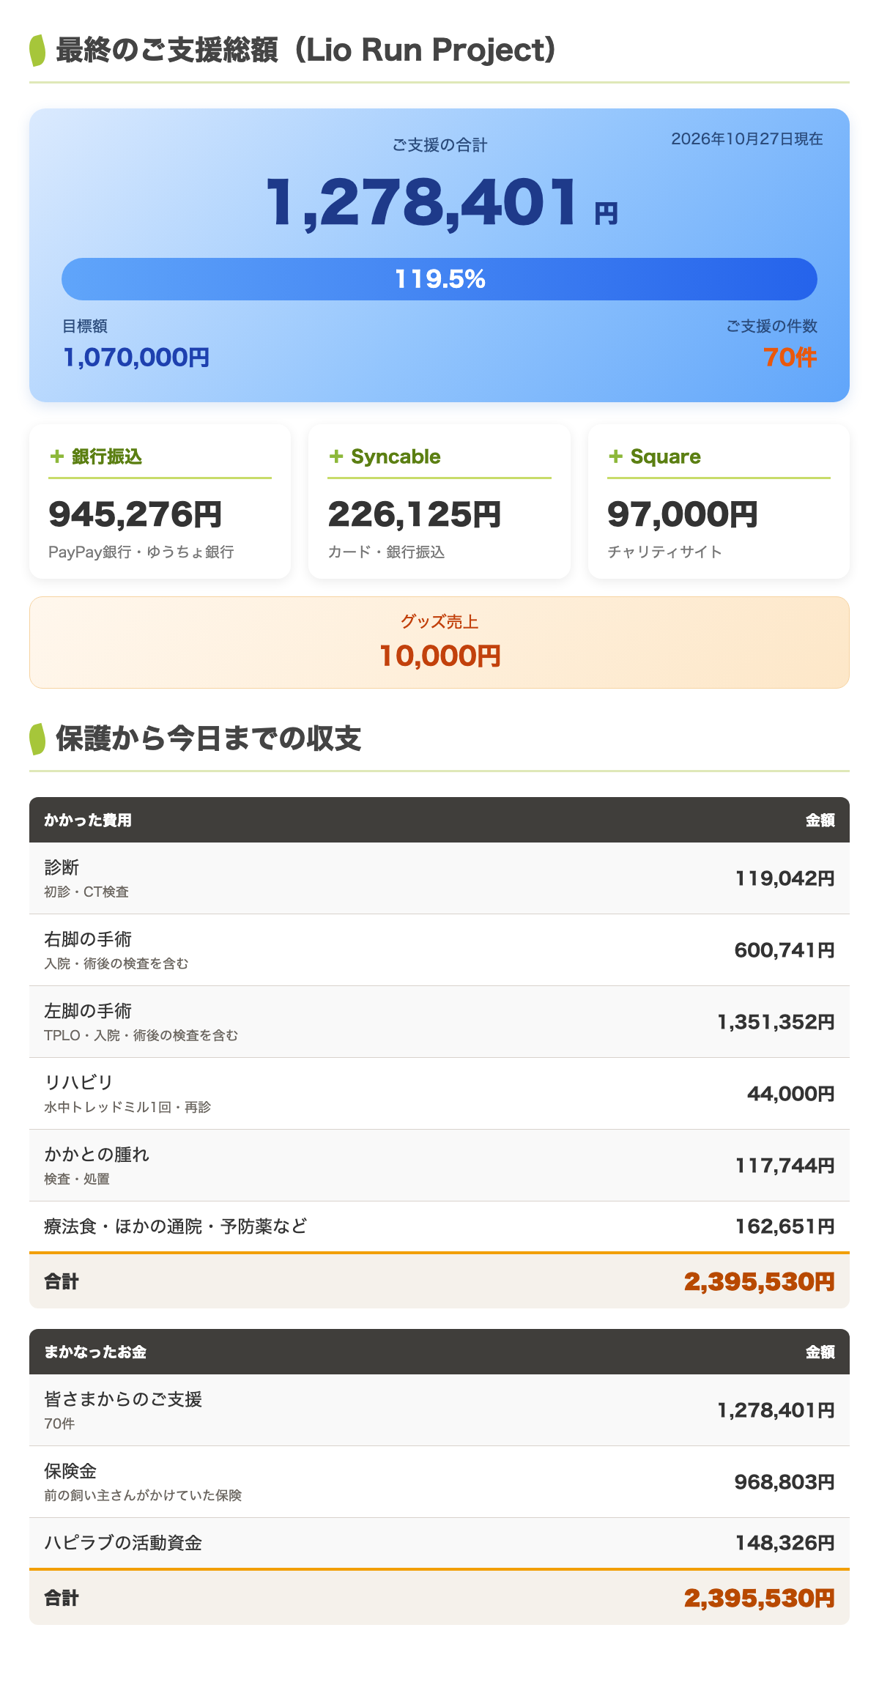Click the amount 44,000円

[x=791, y=1094]
